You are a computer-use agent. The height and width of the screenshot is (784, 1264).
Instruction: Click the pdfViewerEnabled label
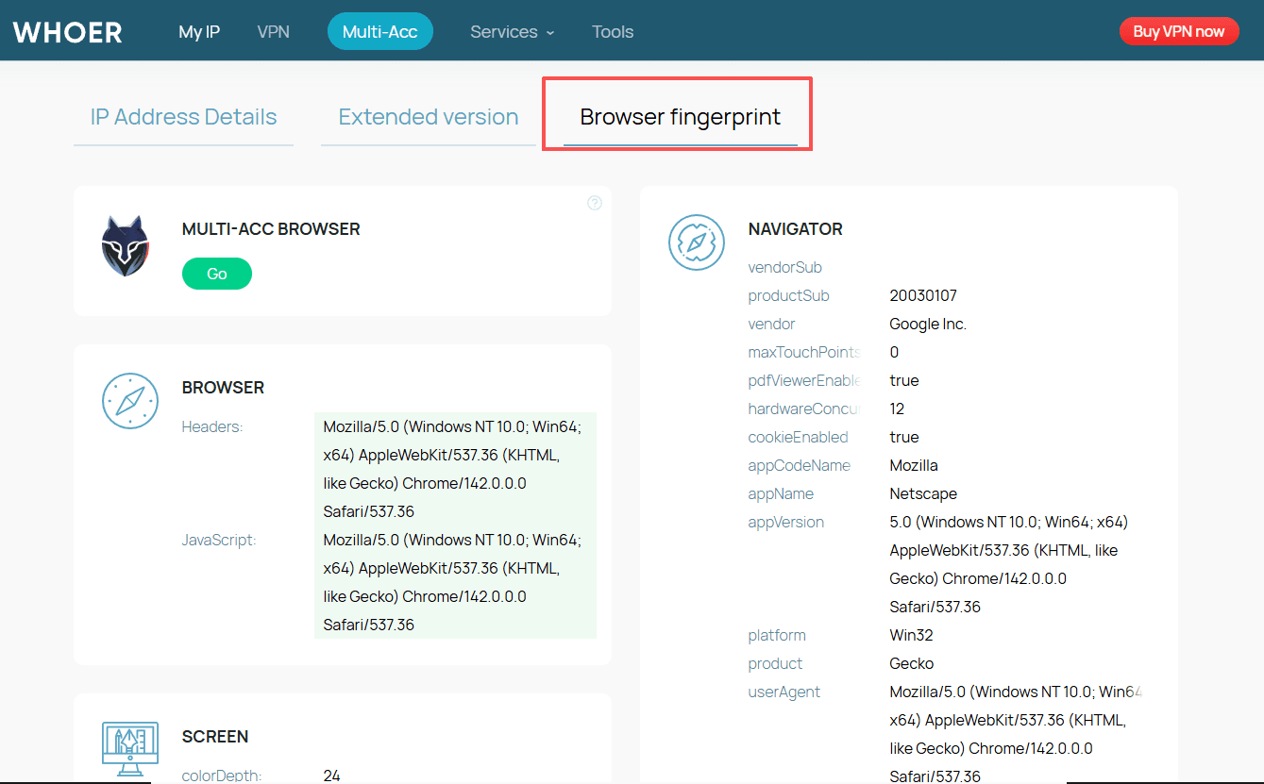pyautogui.click(x=804, y=380)
